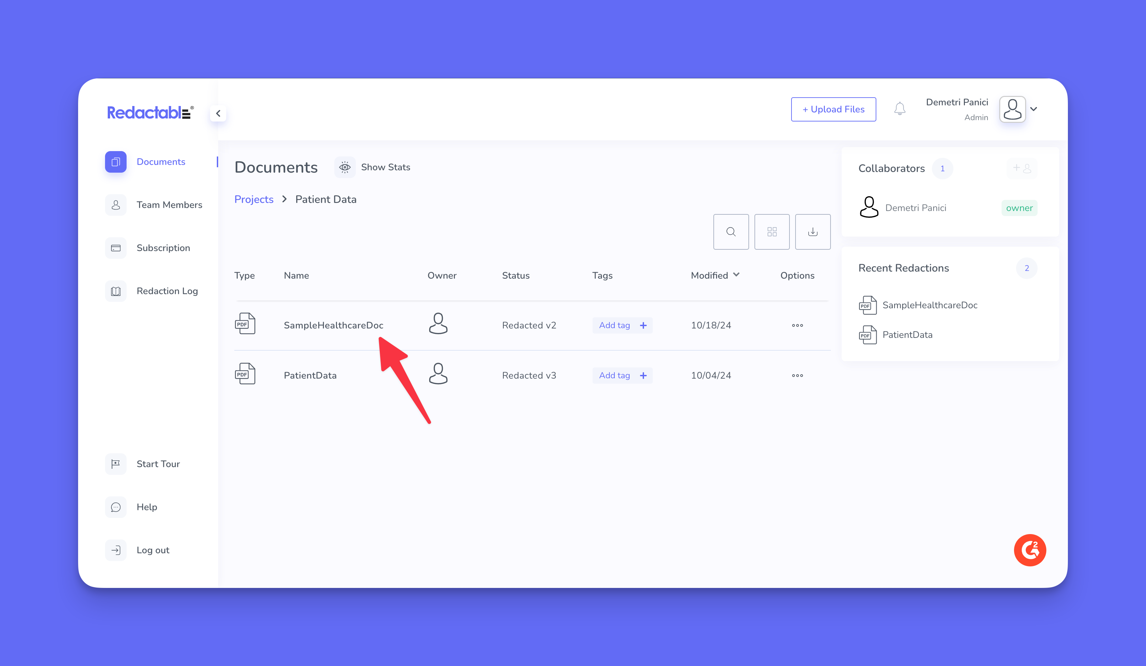
Task: Click the add collaborator icon
Action: pos(1022,168)
